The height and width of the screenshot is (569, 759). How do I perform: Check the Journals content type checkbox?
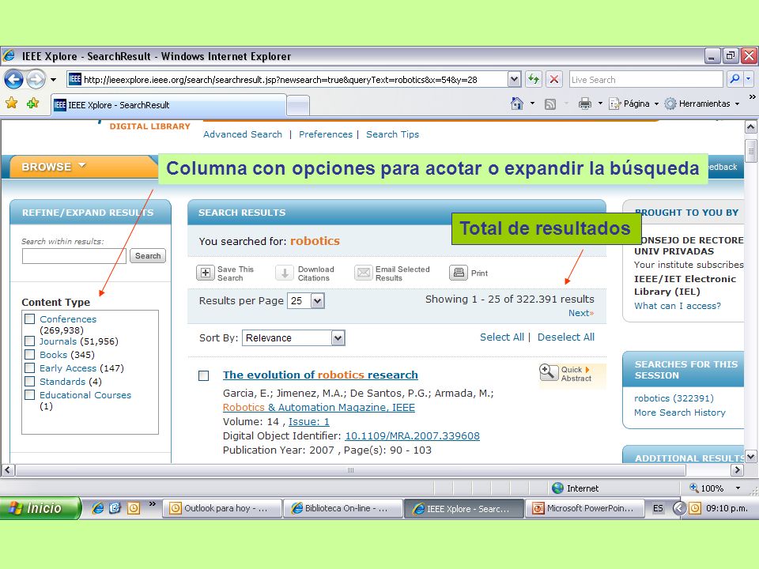click(30, 341)
